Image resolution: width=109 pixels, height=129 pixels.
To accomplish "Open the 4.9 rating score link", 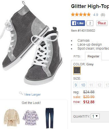I will coord(96,15).
